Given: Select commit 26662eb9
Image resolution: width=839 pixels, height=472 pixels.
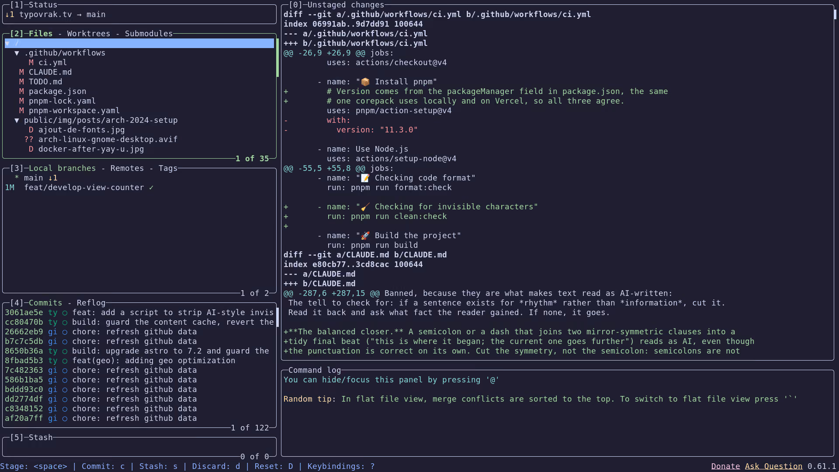Looking at the screenshot, I should click(x=139, y=332).
